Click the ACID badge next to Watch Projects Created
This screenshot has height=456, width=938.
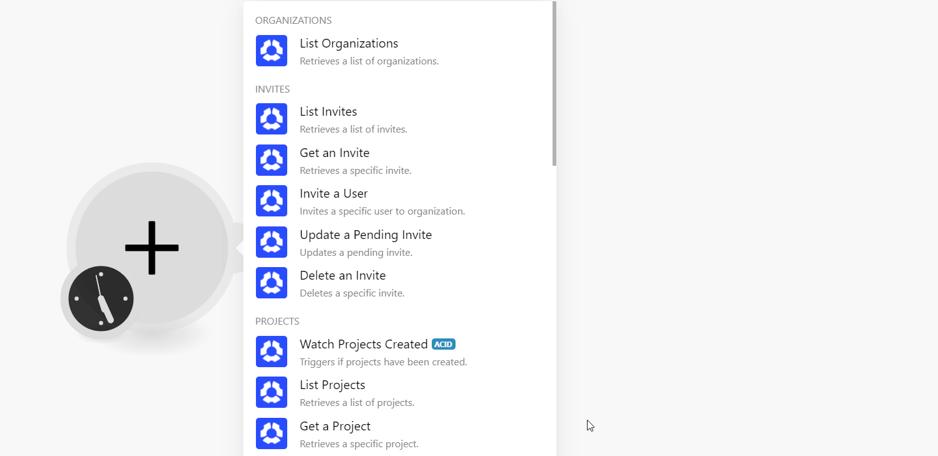(443, 344)
